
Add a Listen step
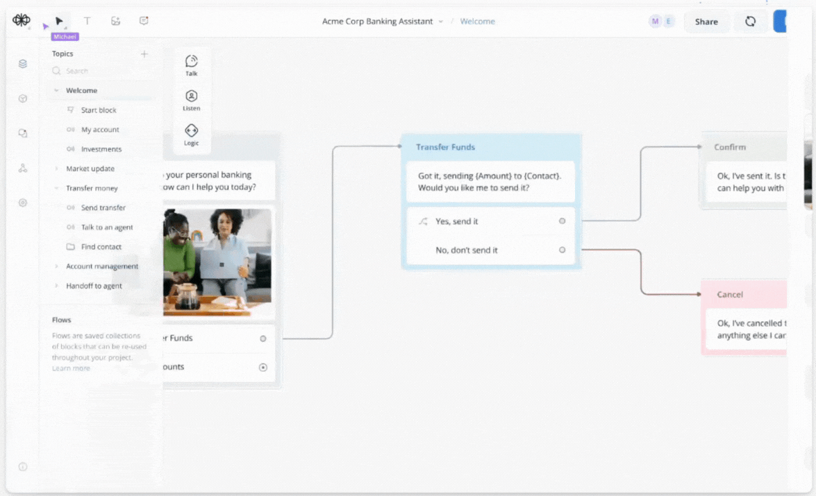[191, 100]
